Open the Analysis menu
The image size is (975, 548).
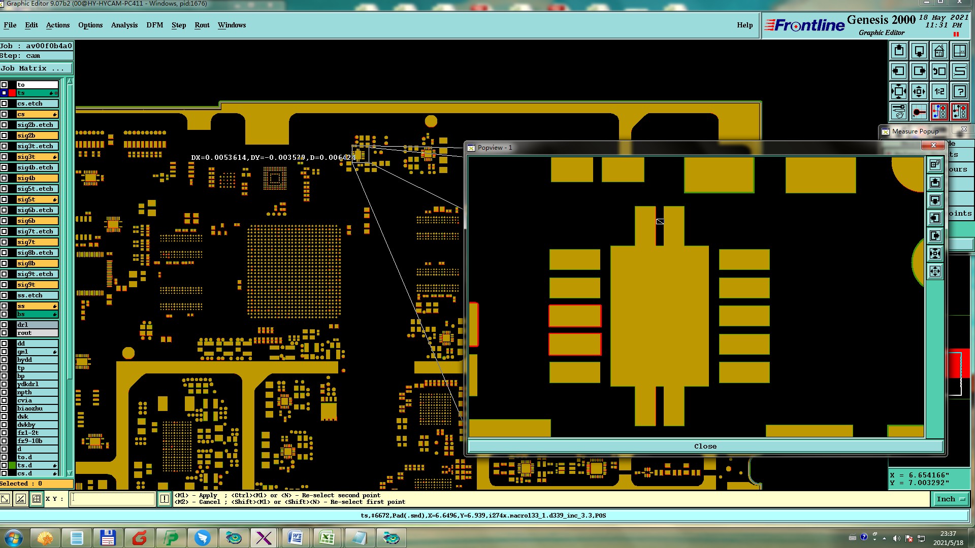(124, 25)
